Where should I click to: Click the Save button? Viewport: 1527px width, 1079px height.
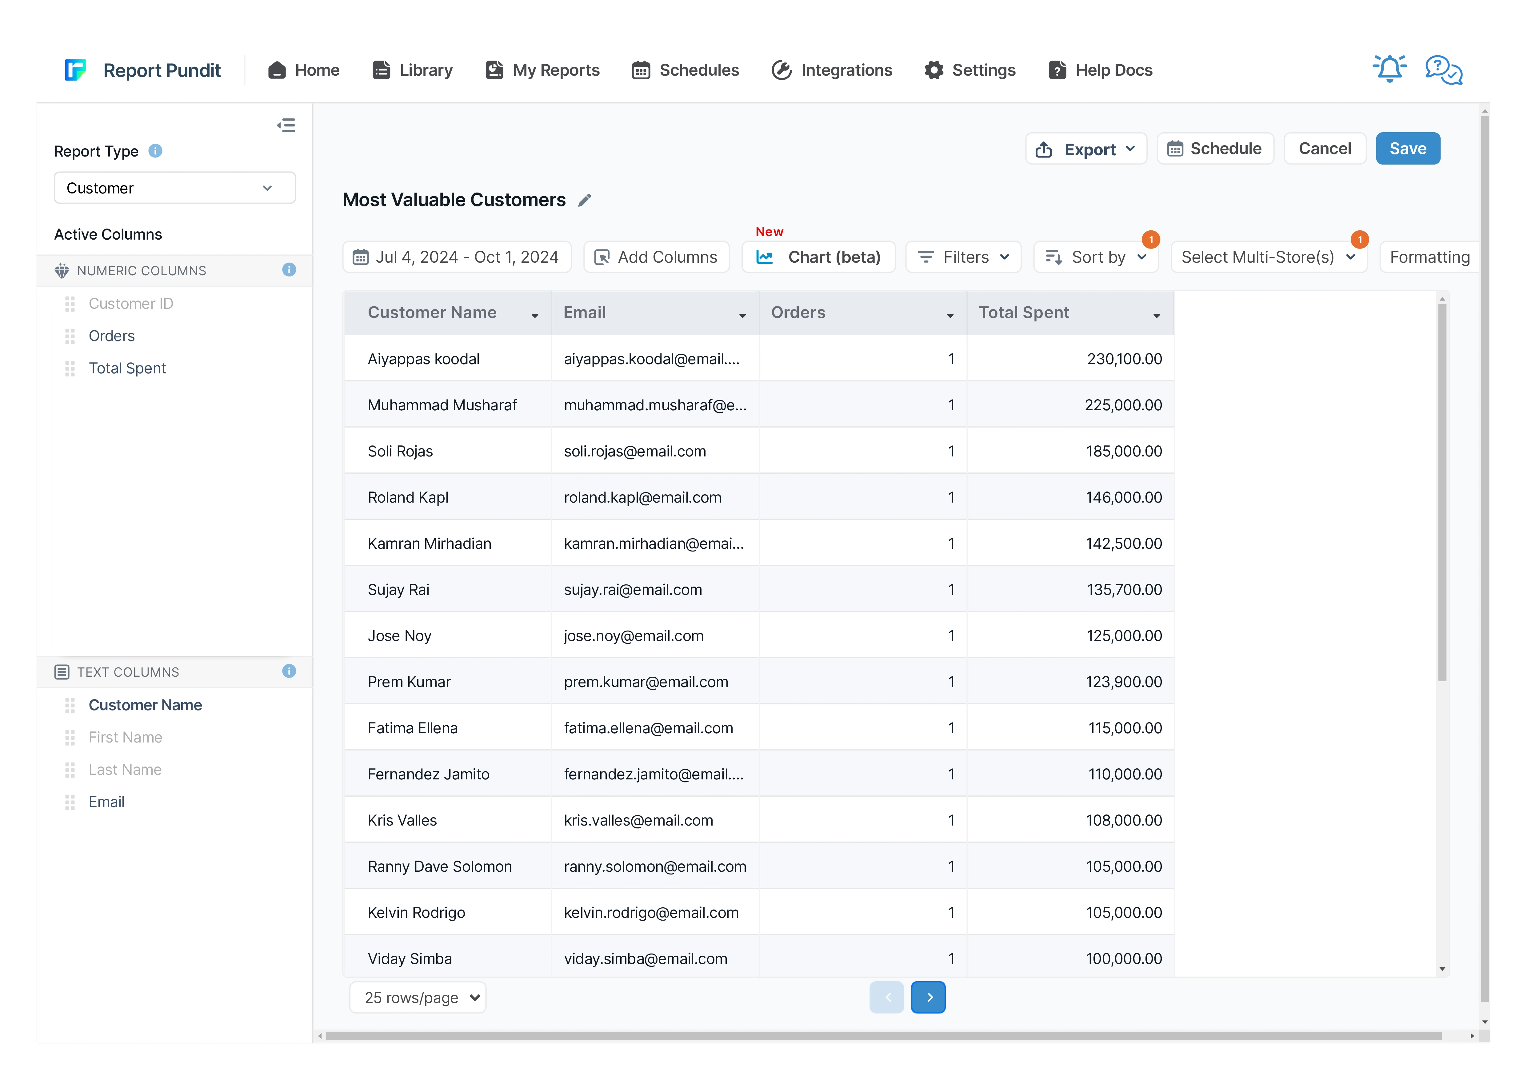pyautogui.click(x=1407, y=148)
